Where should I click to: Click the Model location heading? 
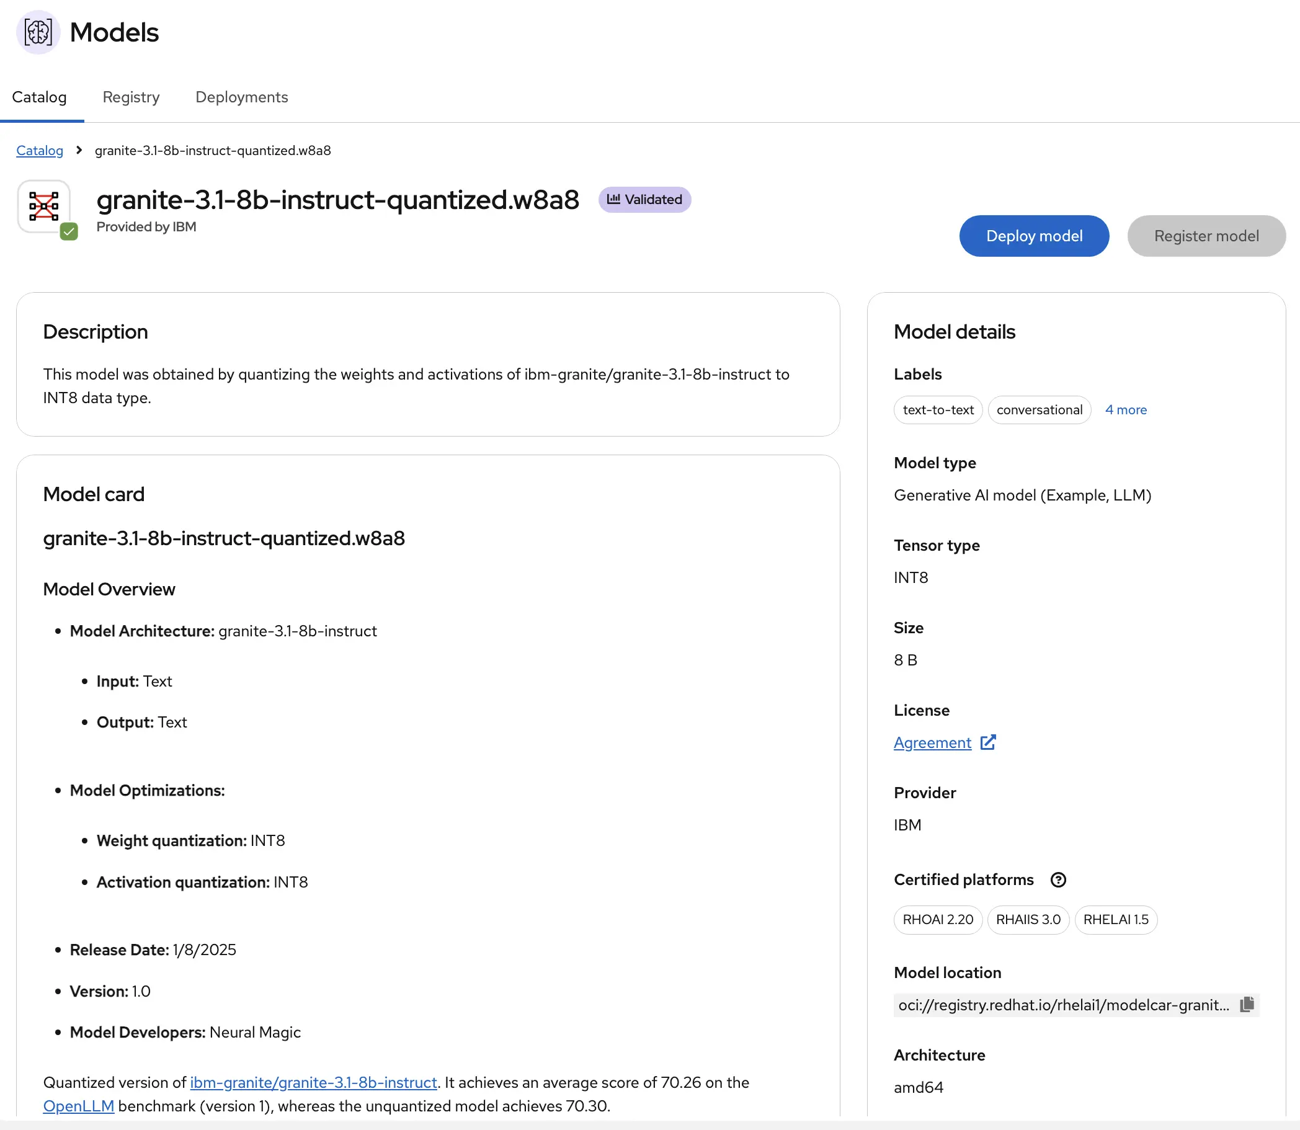(948, 972)
